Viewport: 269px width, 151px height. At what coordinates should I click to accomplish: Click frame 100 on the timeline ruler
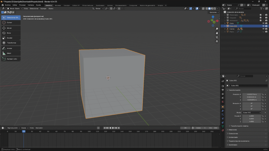tap(89, 131)
